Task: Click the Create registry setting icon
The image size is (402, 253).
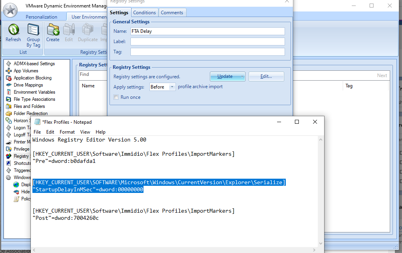Action: (53, 30)
